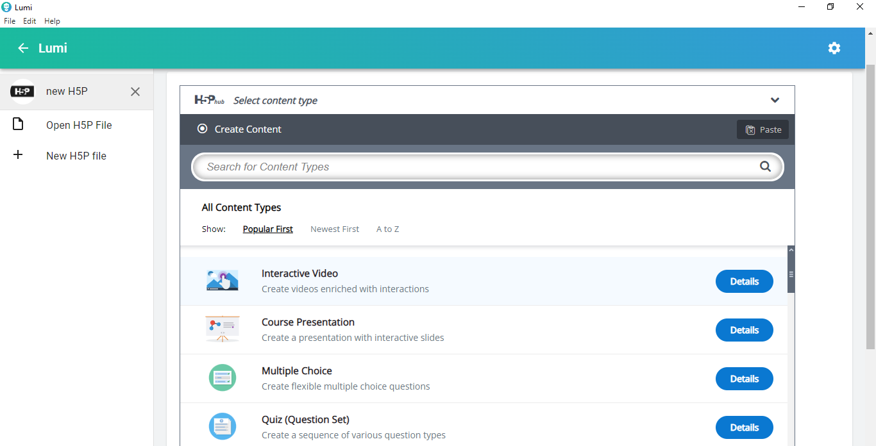
Task: Show Details for Interactive Video
Action: [x=744, y=281]
